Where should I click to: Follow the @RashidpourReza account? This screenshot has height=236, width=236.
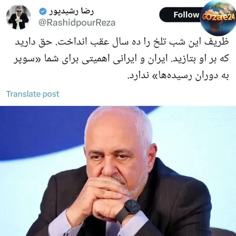[x=181, y=15]
